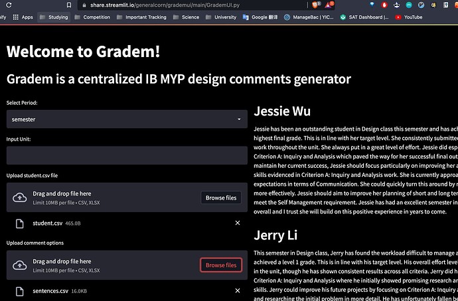The image size is (458, 301).
Task: Click the file icon next to student.csv
Action: tap(19, 223)
